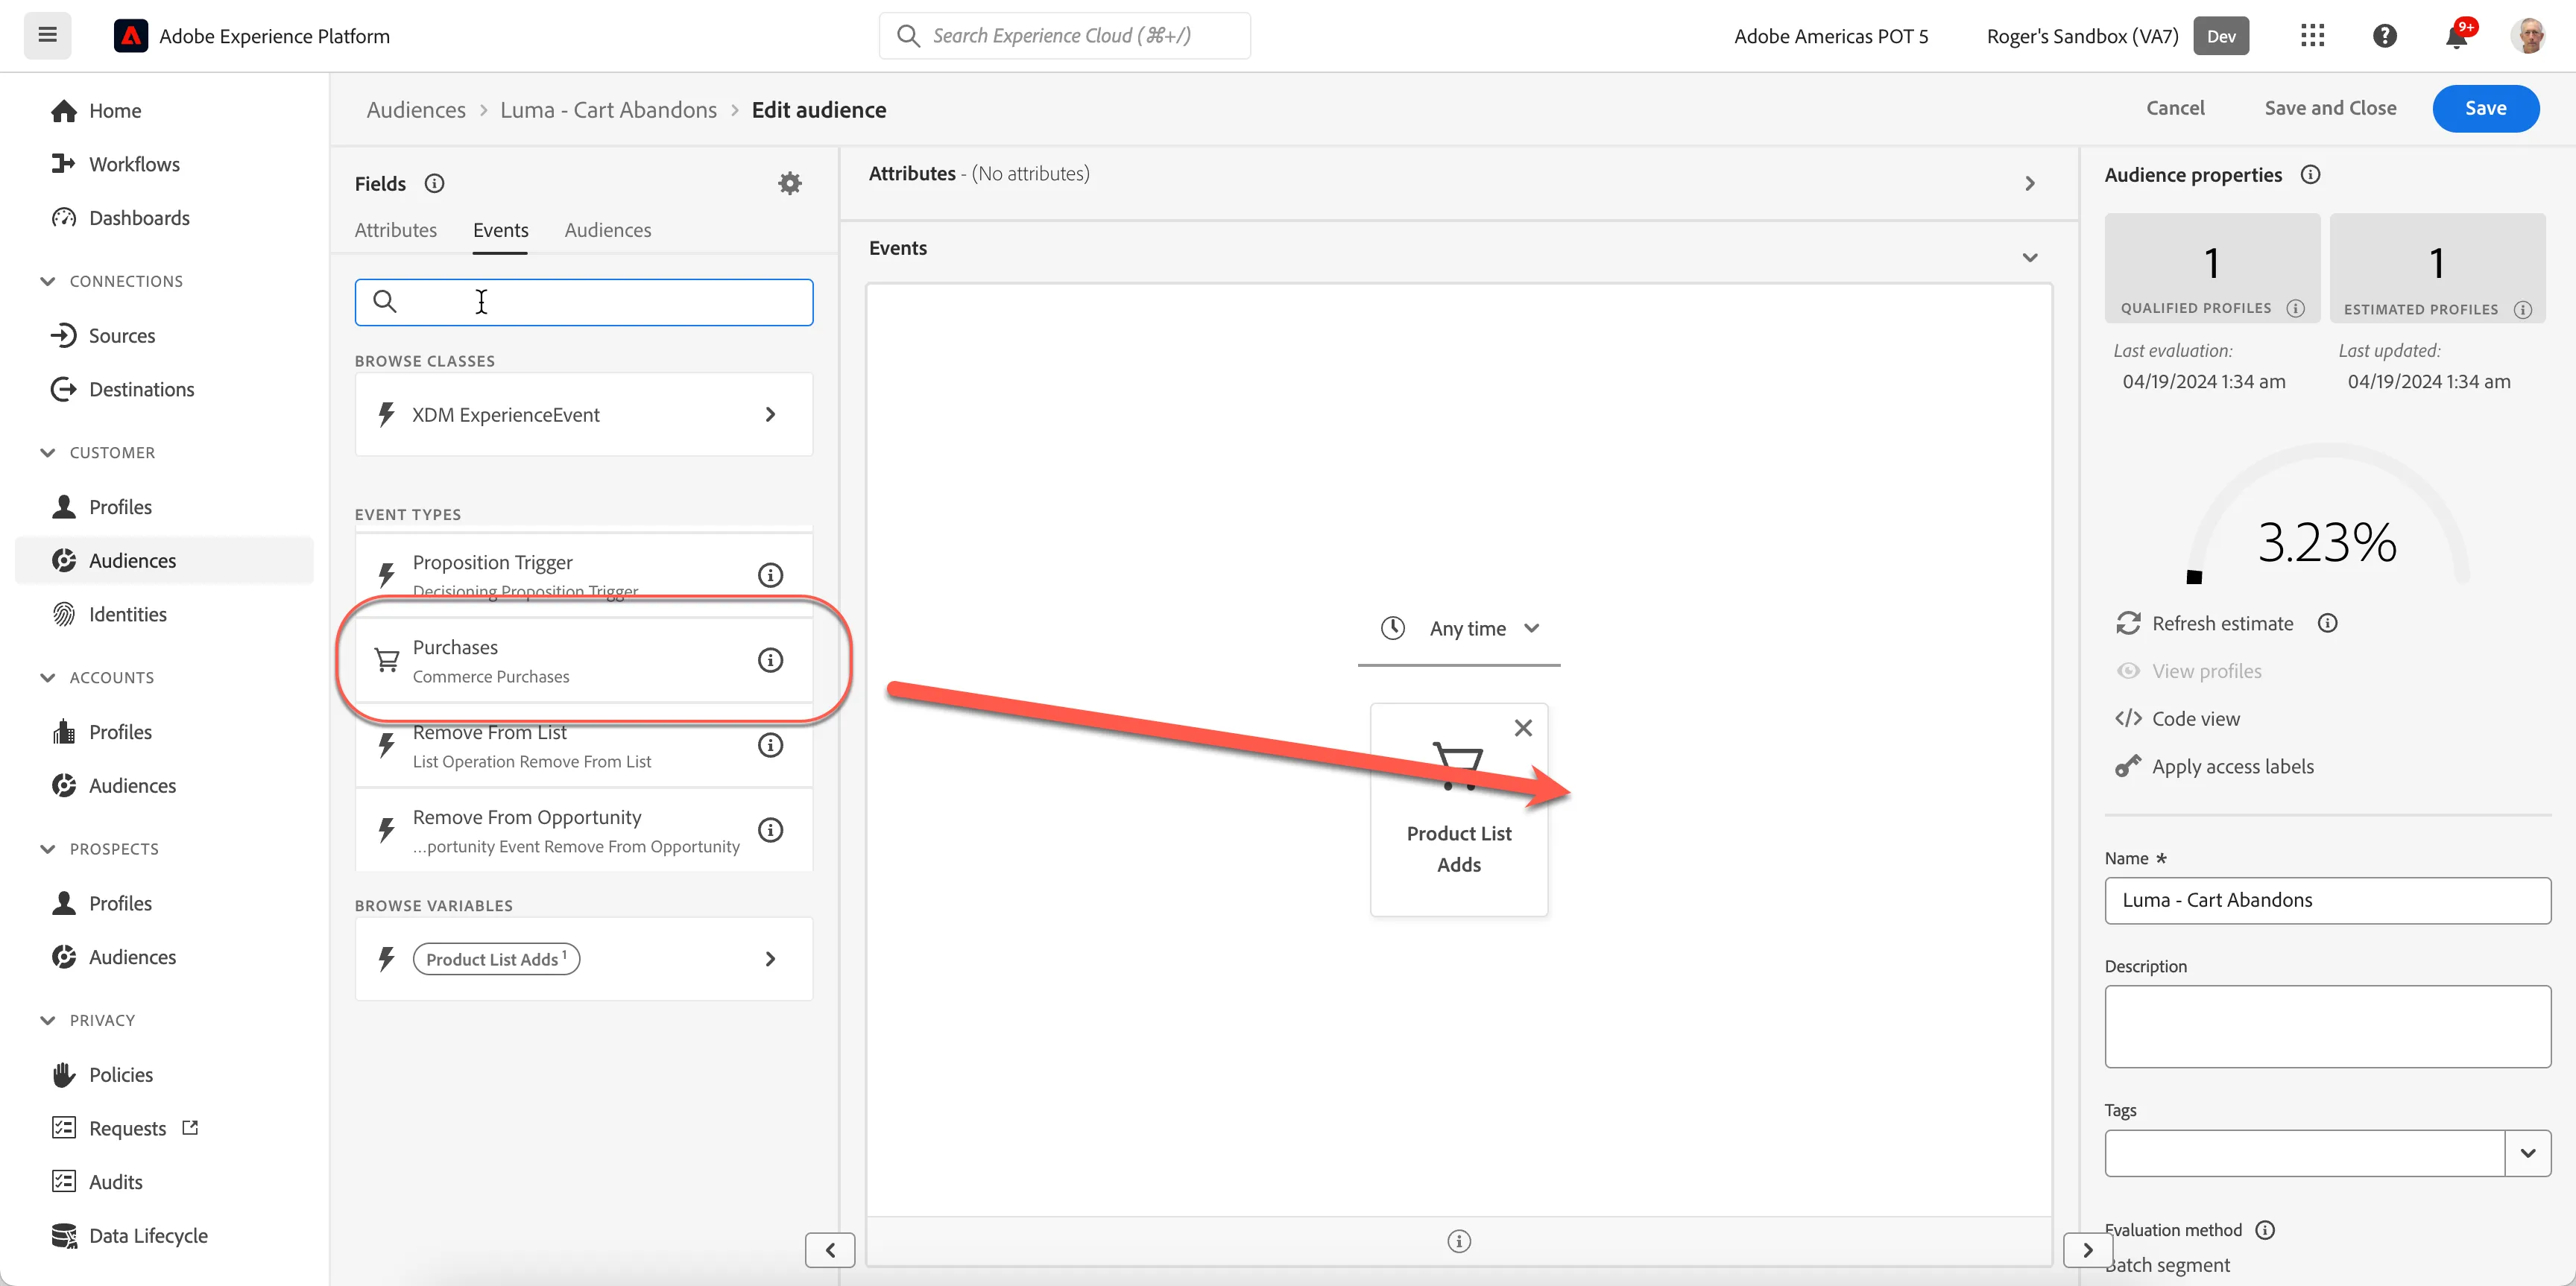This screenshot has height=1286, width=2576.
Task: Collapse the CUSTOMER nav section
Action: (x=47, y=453)
